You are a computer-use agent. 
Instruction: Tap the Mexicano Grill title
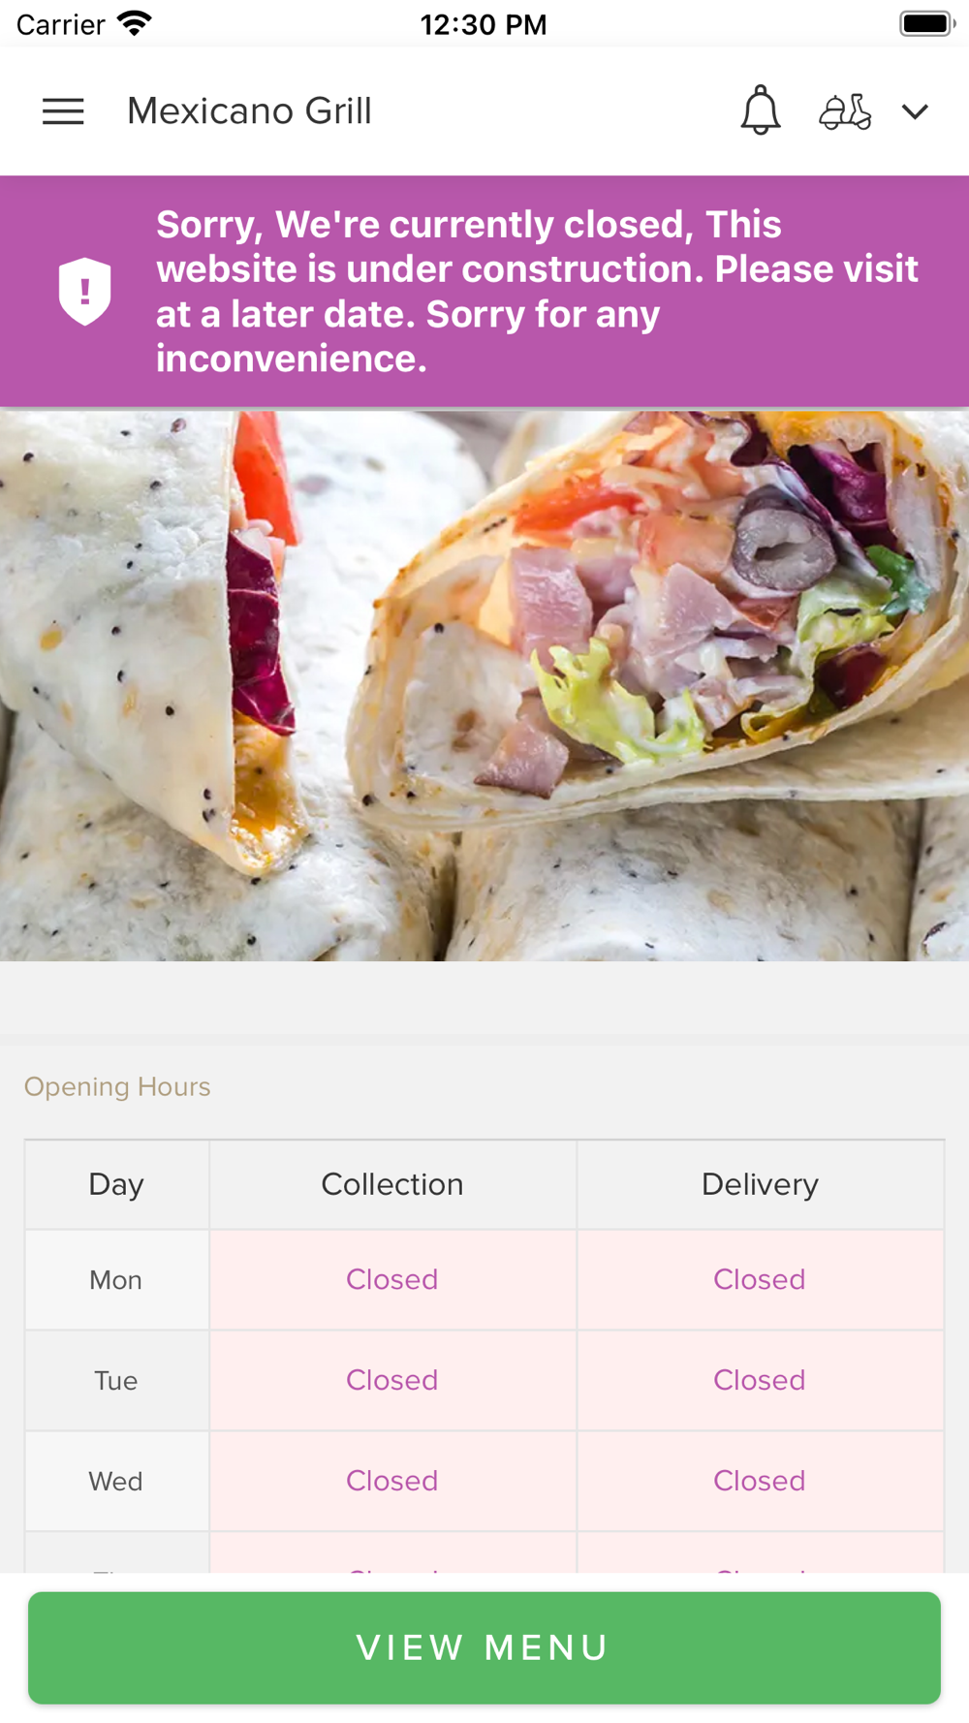point(249,111)
